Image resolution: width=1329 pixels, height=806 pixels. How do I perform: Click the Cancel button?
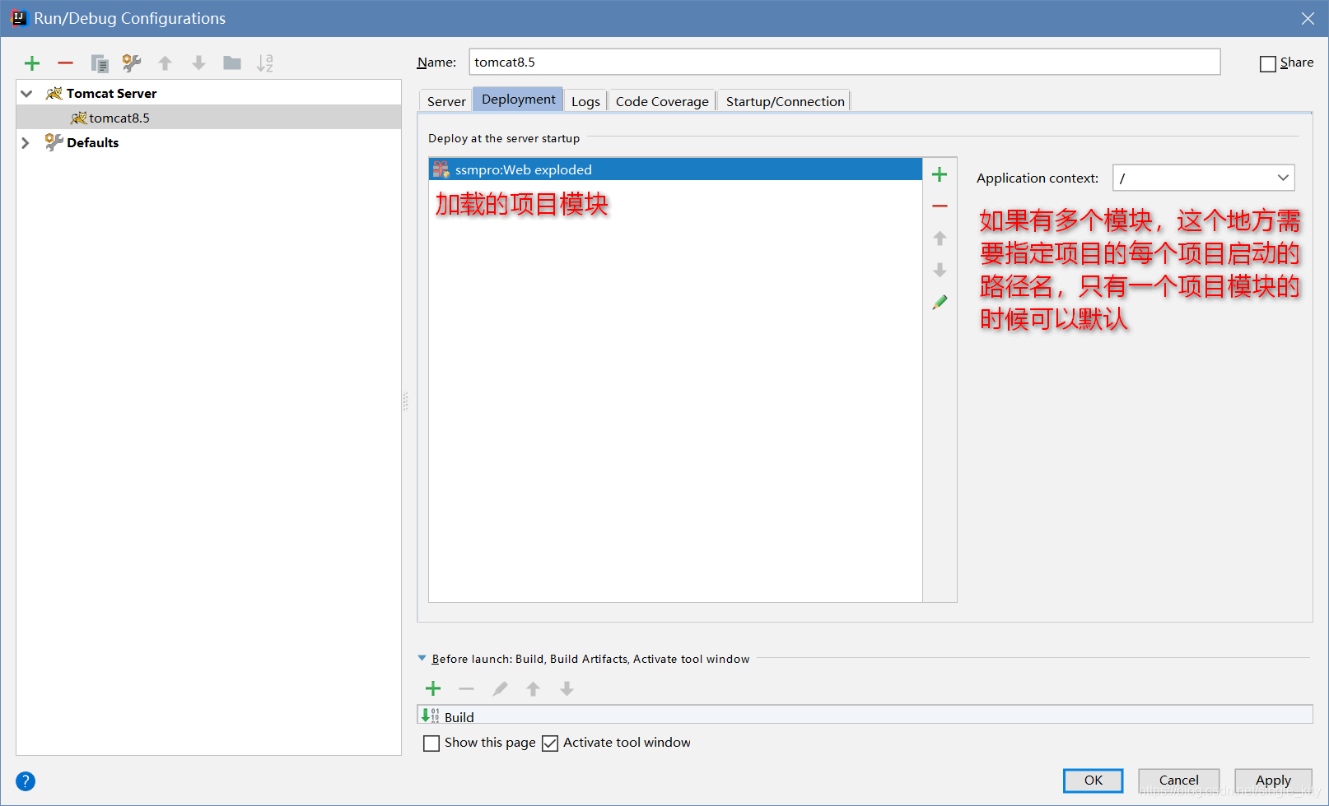coord(1179,781)
